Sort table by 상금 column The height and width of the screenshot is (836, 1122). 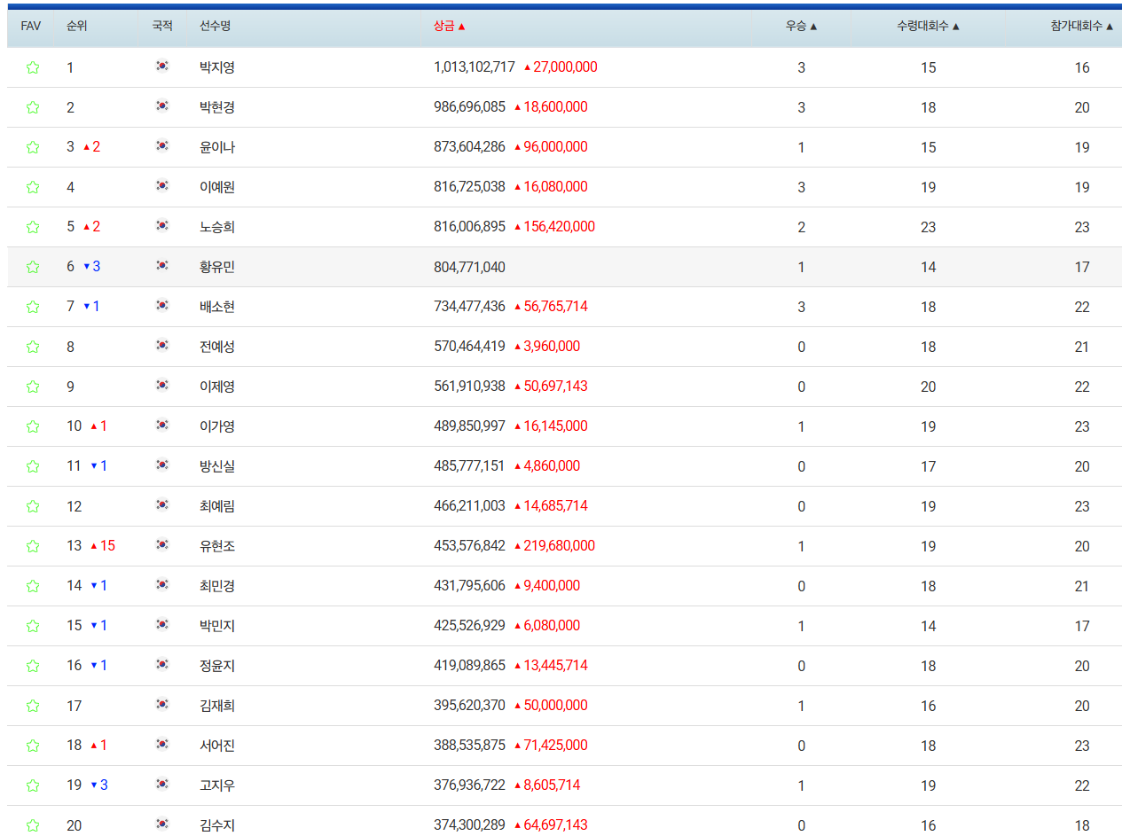(450, 27)
